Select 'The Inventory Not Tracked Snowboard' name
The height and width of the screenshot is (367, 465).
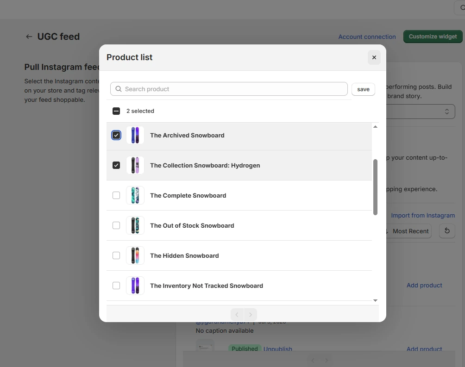tap(207, 286)
